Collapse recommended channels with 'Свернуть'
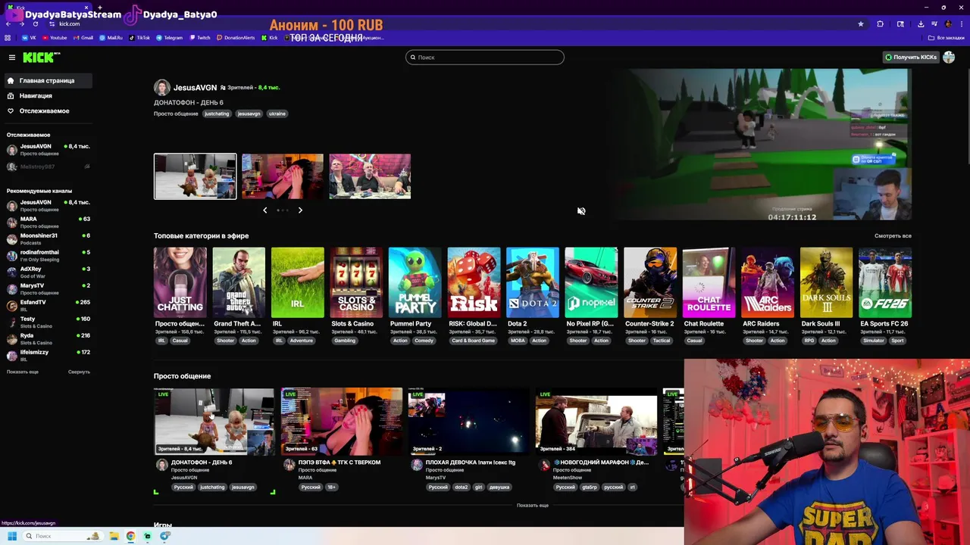This screenshot has width=970, height=545. [79, 372]
